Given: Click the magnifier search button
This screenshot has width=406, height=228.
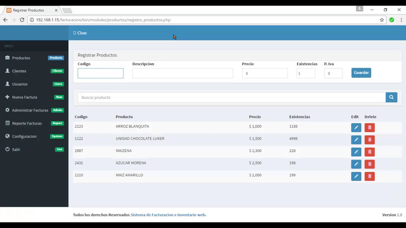Looking at the screenshot, I should [x=391, y=98].
